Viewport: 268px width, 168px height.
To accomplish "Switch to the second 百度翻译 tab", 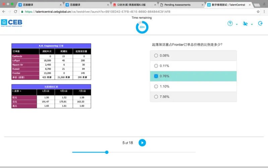I will coord(87,5).
